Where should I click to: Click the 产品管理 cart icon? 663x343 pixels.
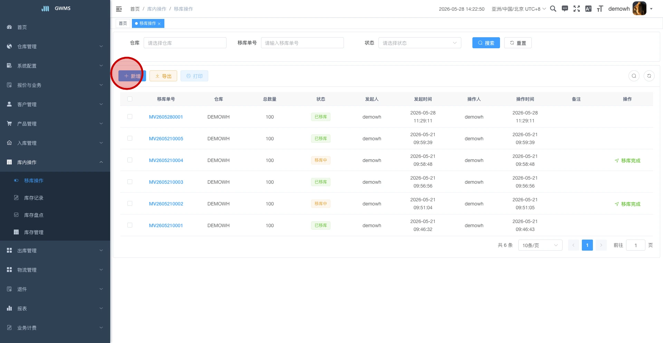(9, 123)
